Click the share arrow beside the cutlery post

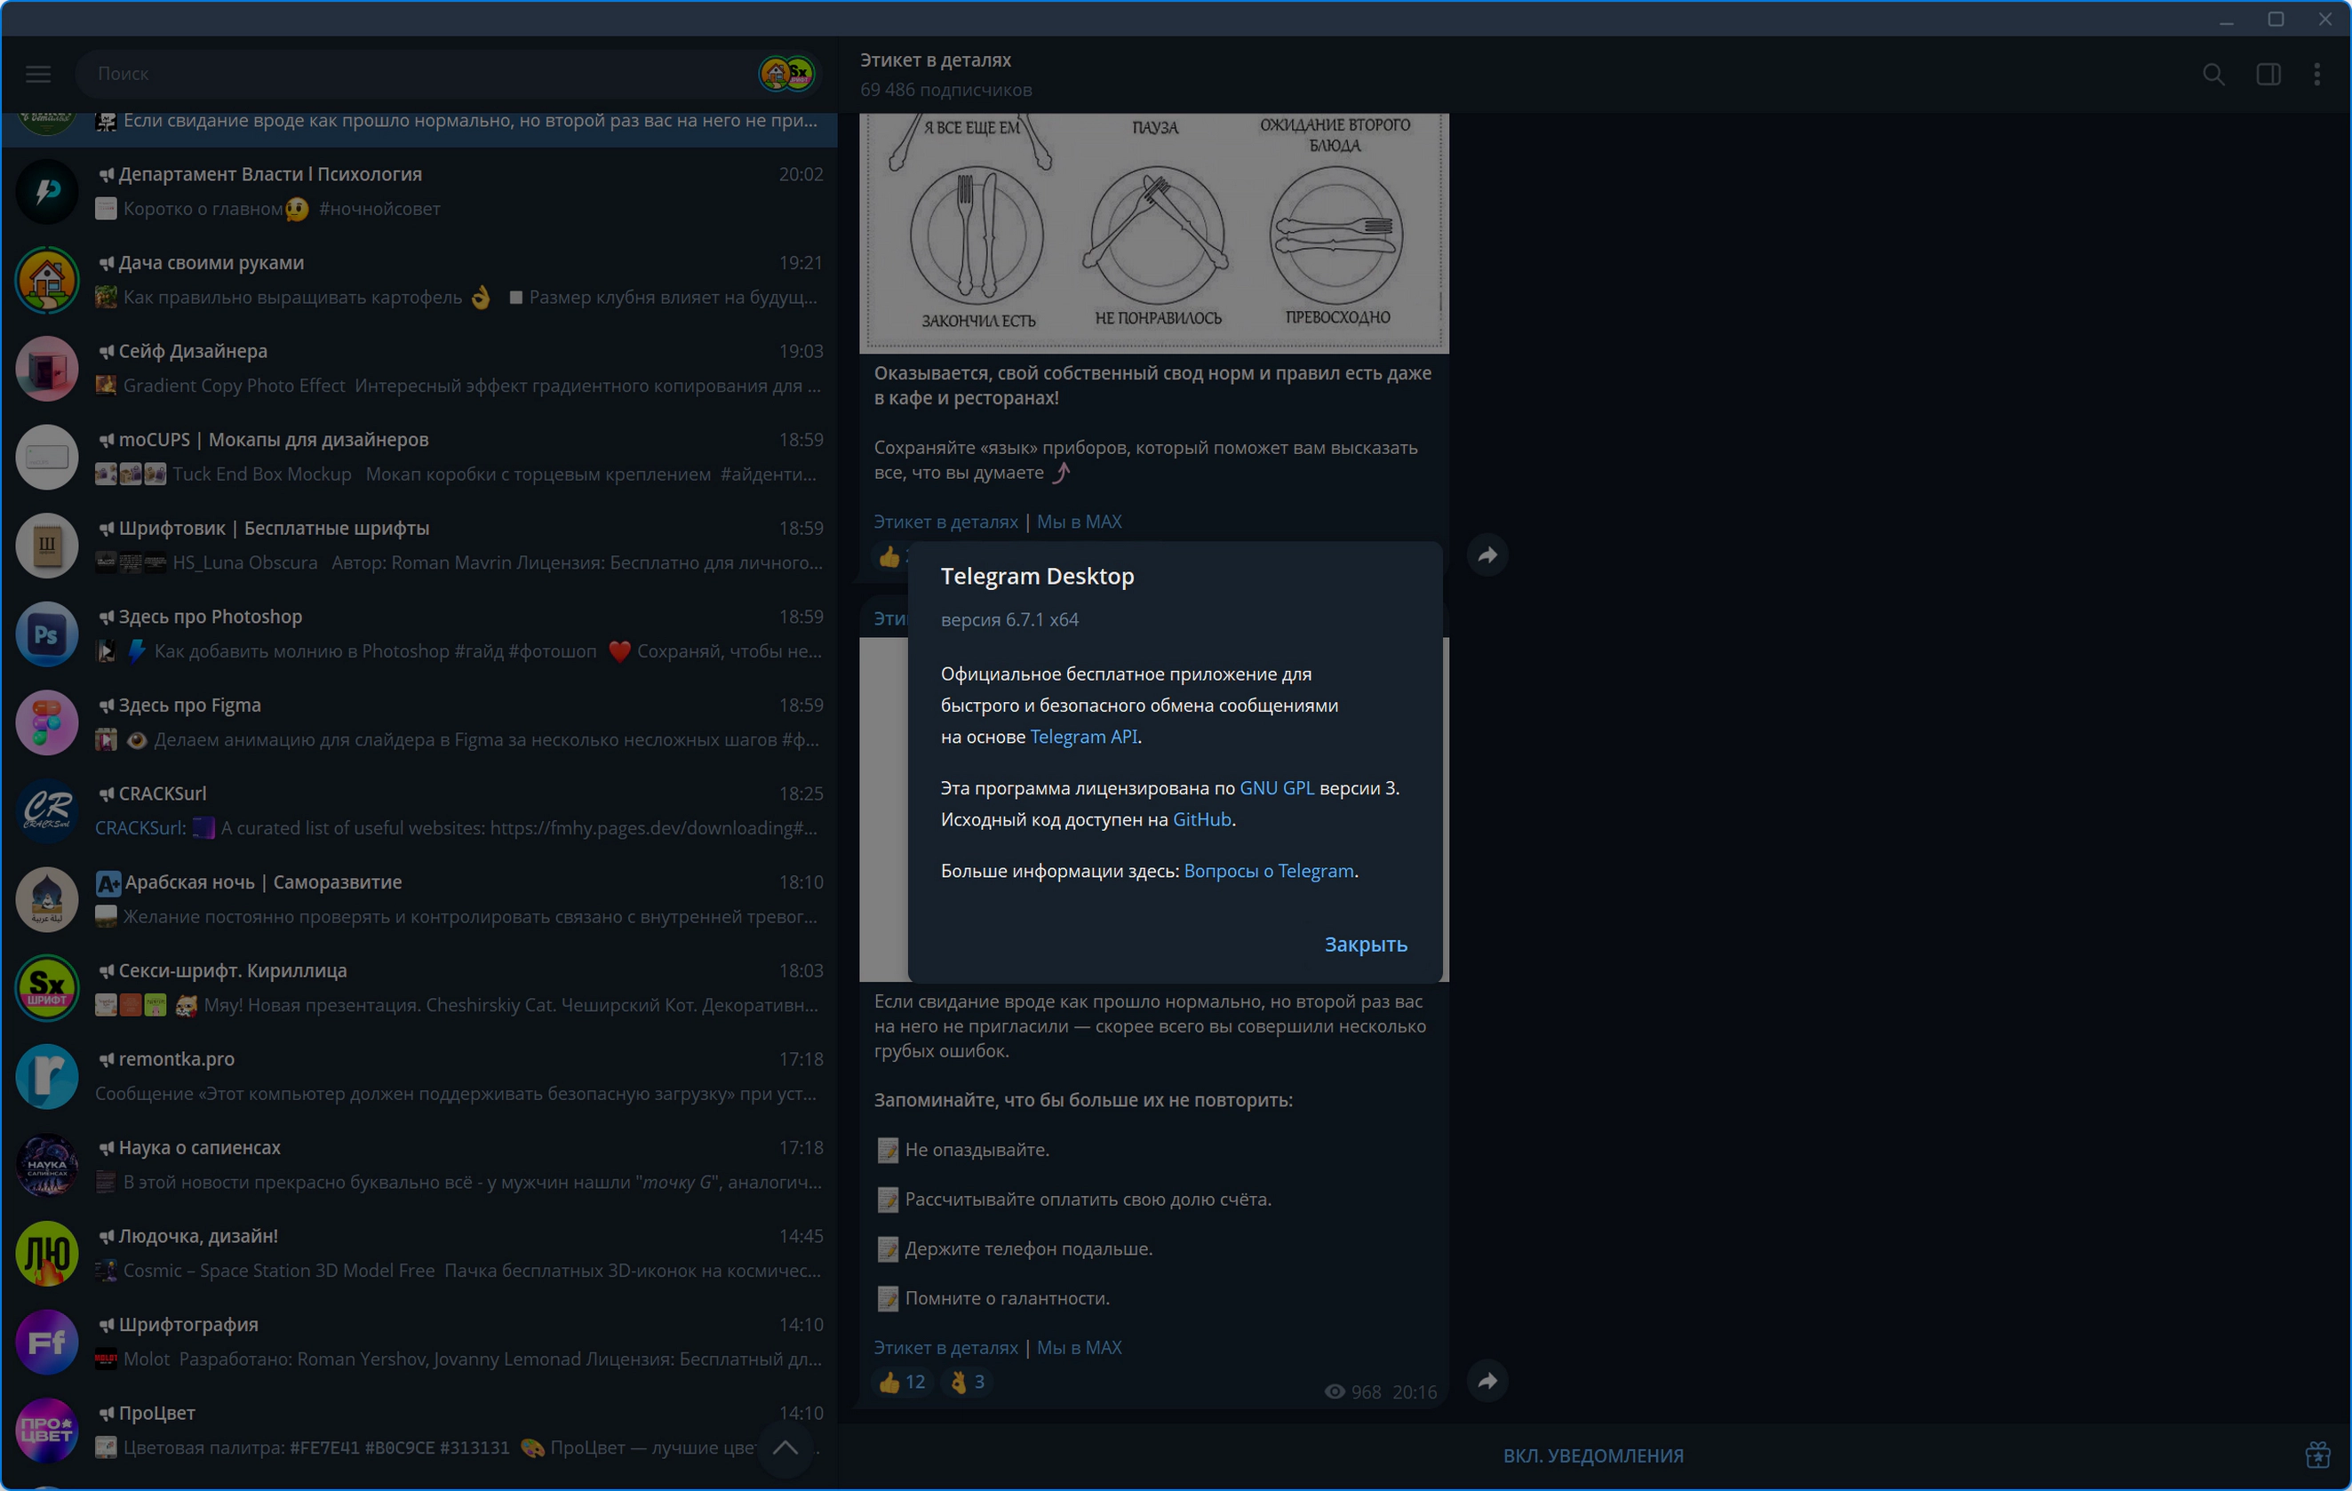1487,555
